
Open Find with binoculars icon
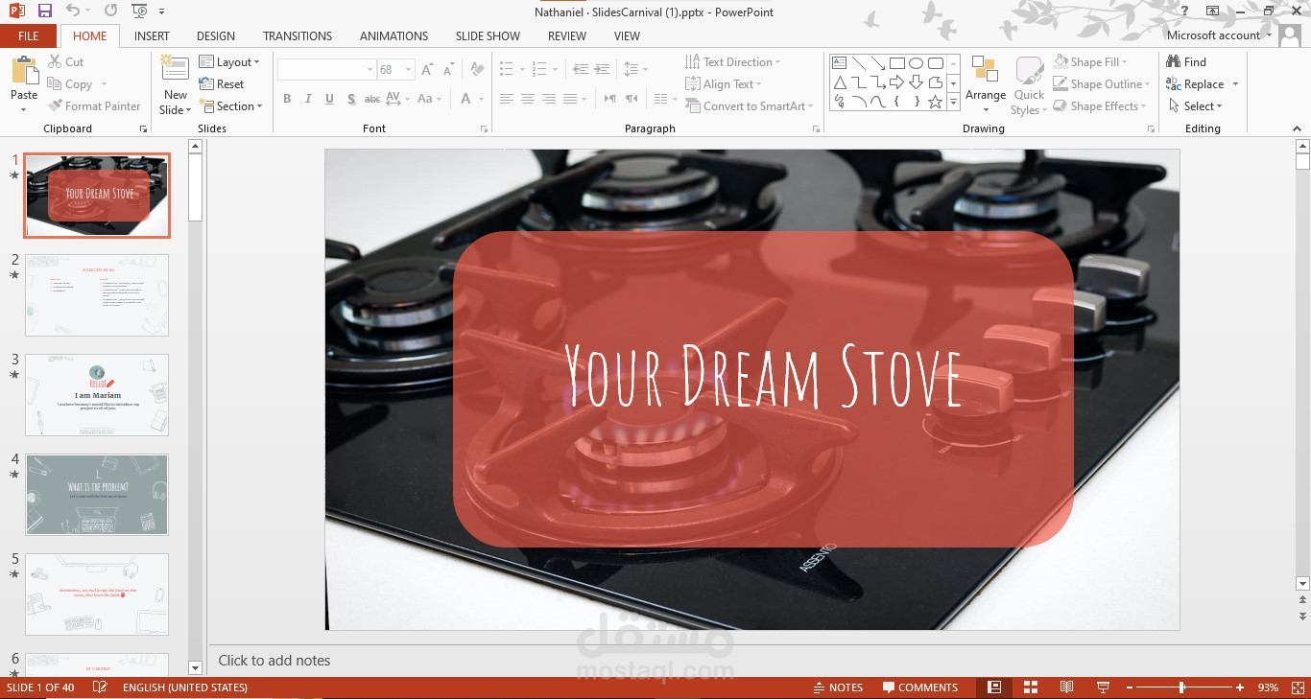(x=1186, y=62)
